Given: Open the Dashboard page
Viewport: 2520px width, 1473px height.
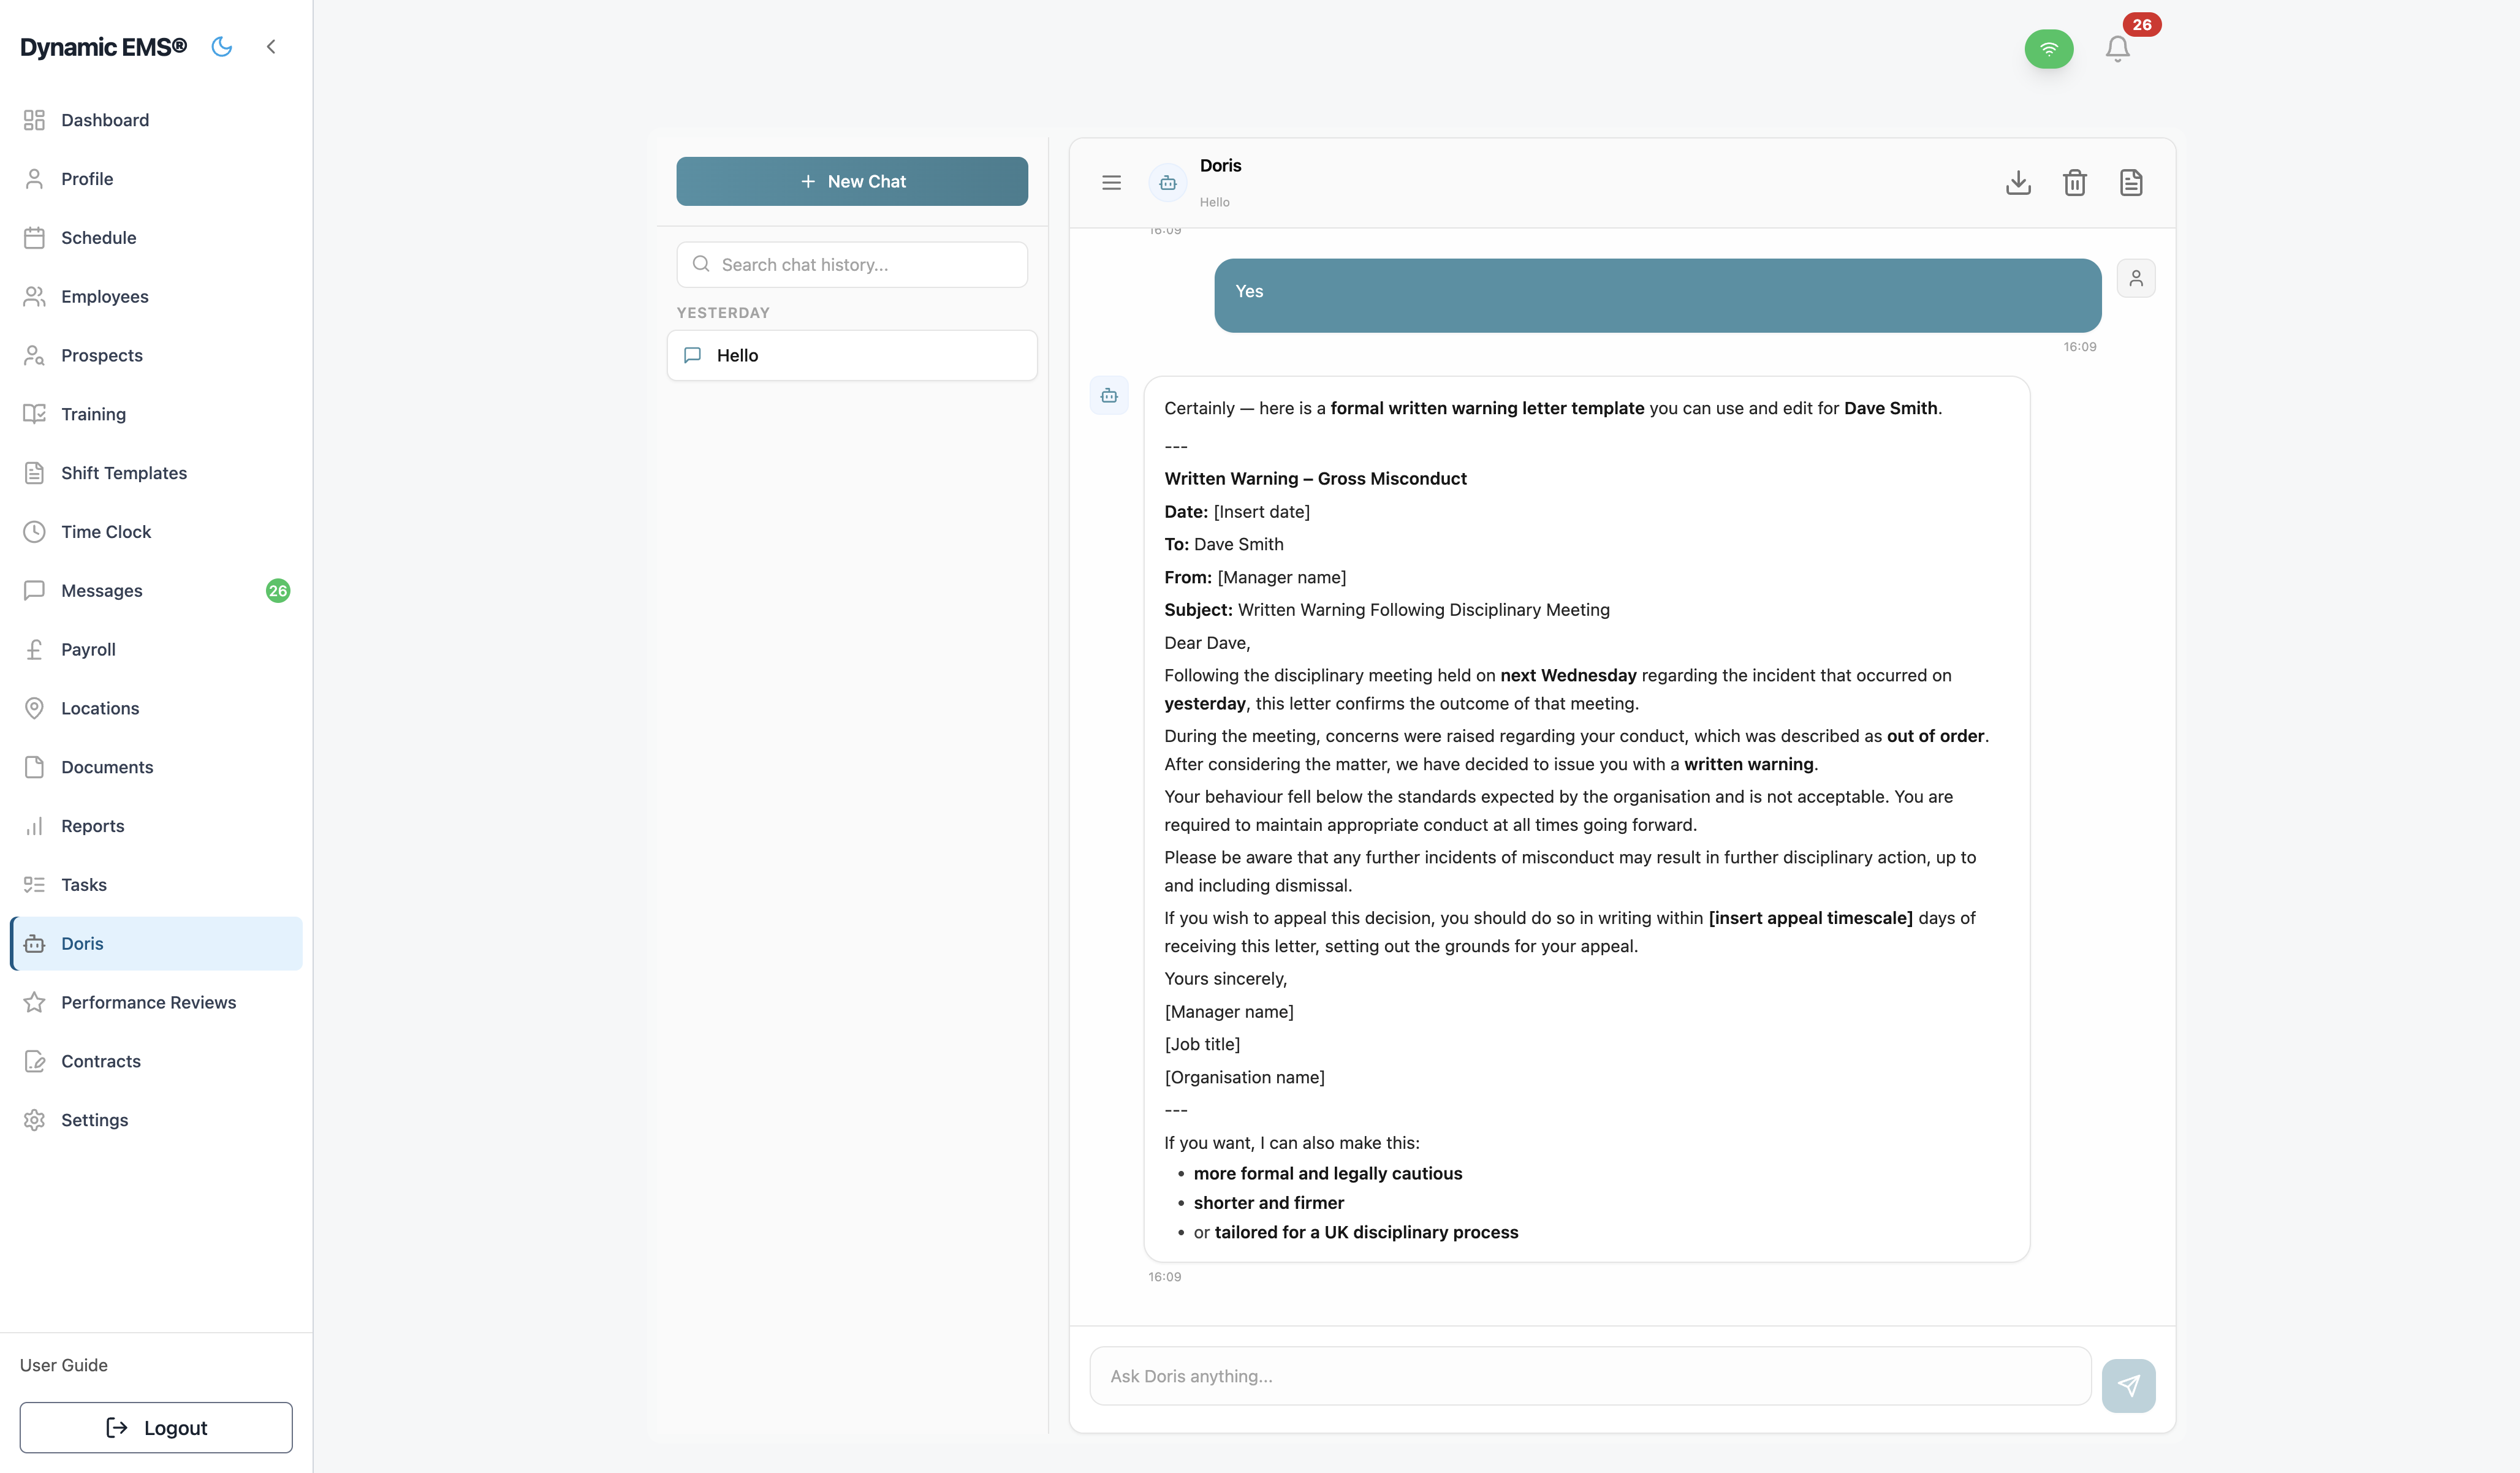Looking at the screenshot, I should (x=156, y=120).
